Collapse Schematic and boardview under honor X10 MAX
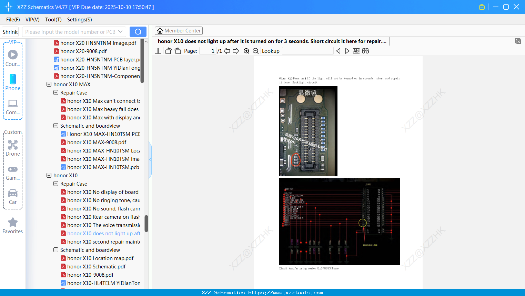 (x=56, y=126)
